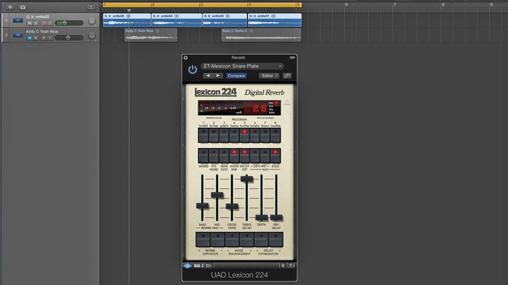This screenshot has width=508, height=285.
Task: Close the Reverb plugin window
Action: pyautogui.click(x=186, y=57)
